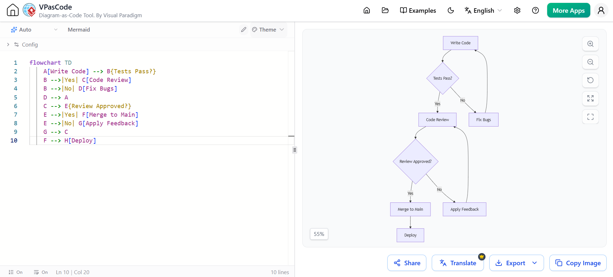Click the 10 lines count in status bar
The image size is (613, 277).
tap(280, 272)
